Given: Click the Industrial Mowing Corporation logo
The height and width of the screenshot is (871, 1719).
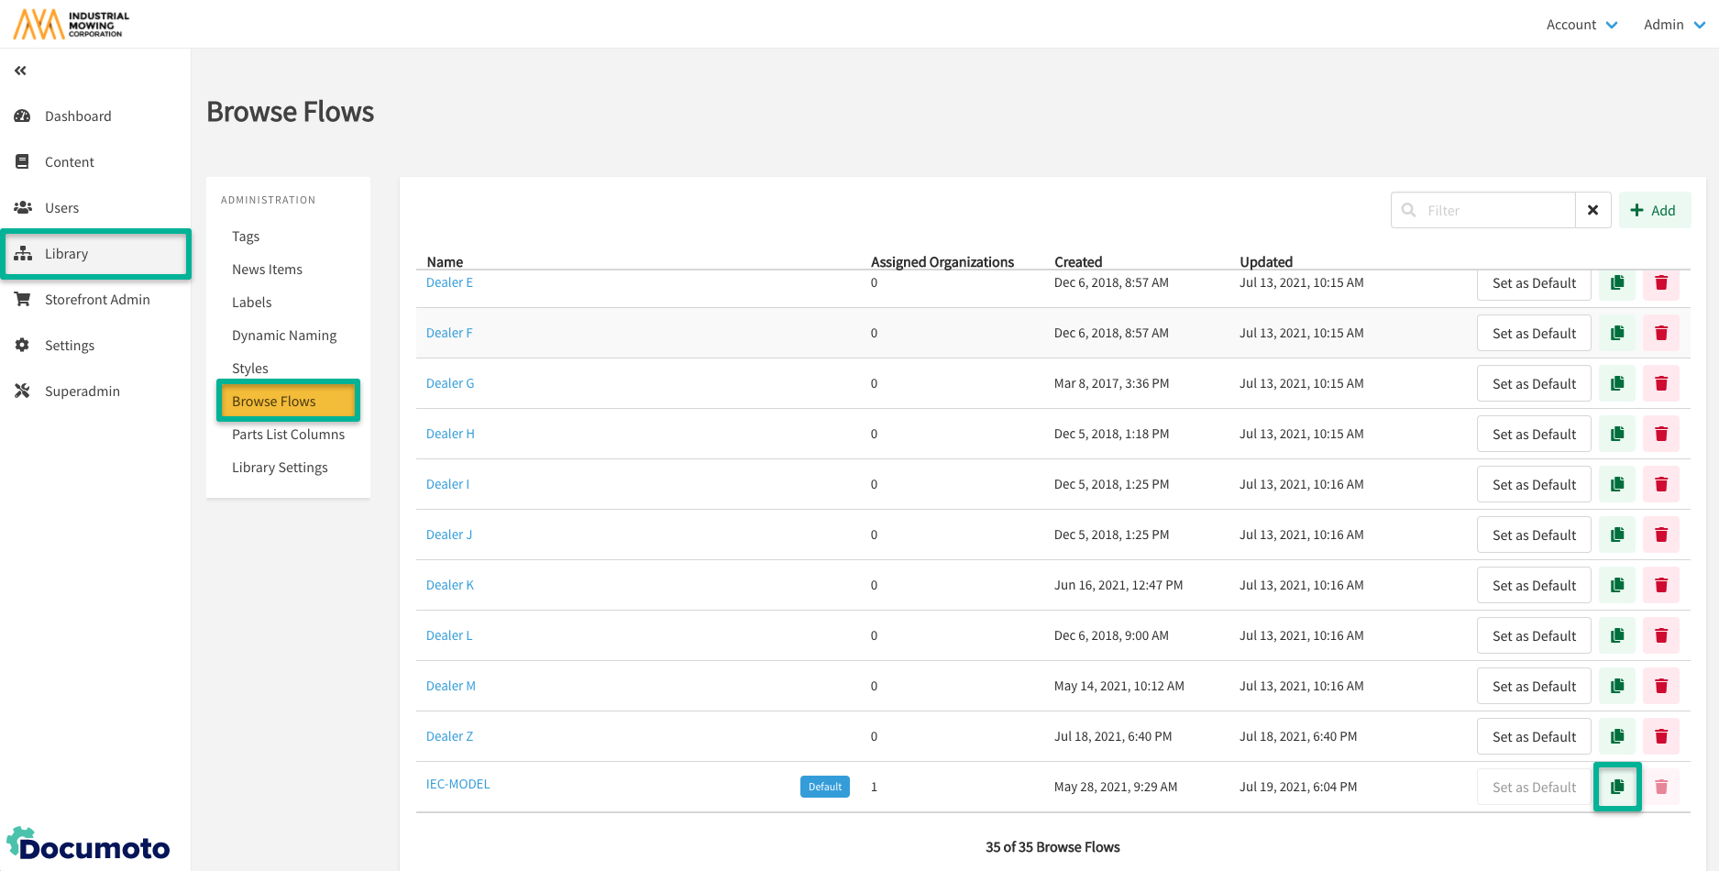Looking at the screenshot, I should [x=72, y=24].
